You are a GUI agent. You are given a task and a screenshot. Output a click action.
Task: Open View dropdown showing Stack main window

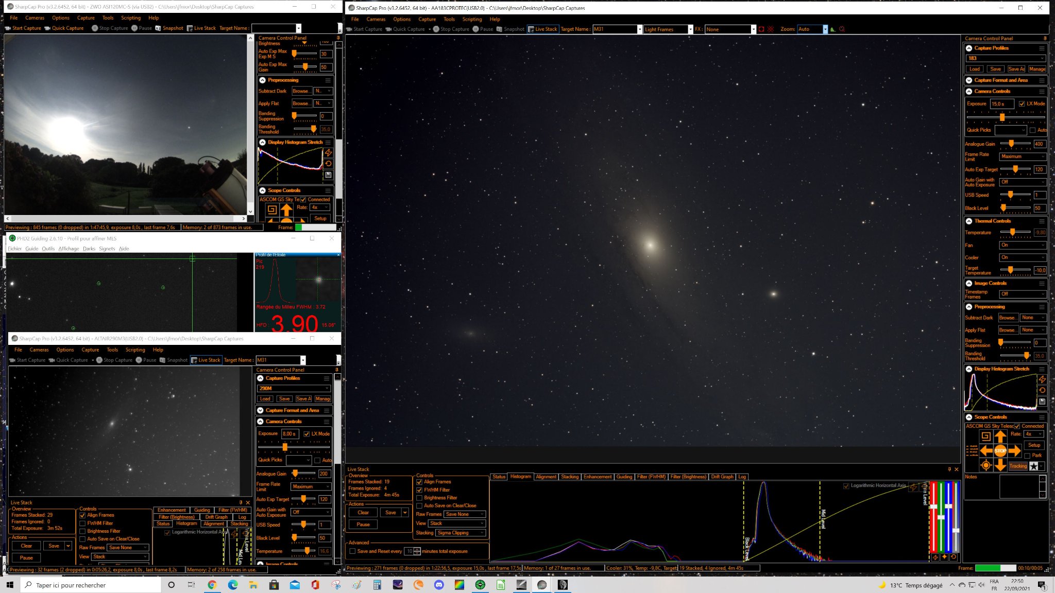point(457,524)
